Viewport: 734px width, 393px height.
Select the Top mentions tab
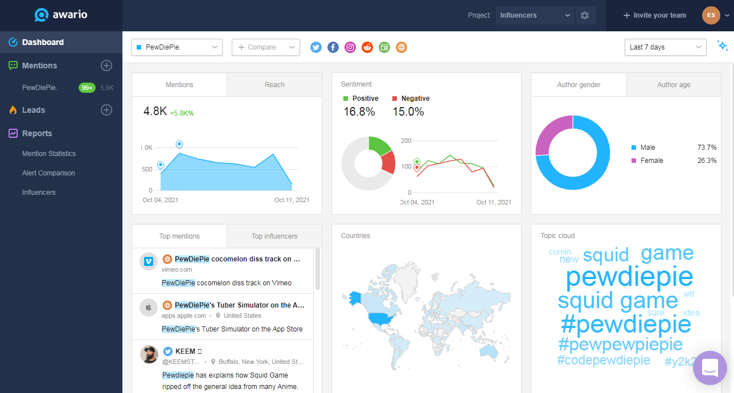[x=179, y=236]
